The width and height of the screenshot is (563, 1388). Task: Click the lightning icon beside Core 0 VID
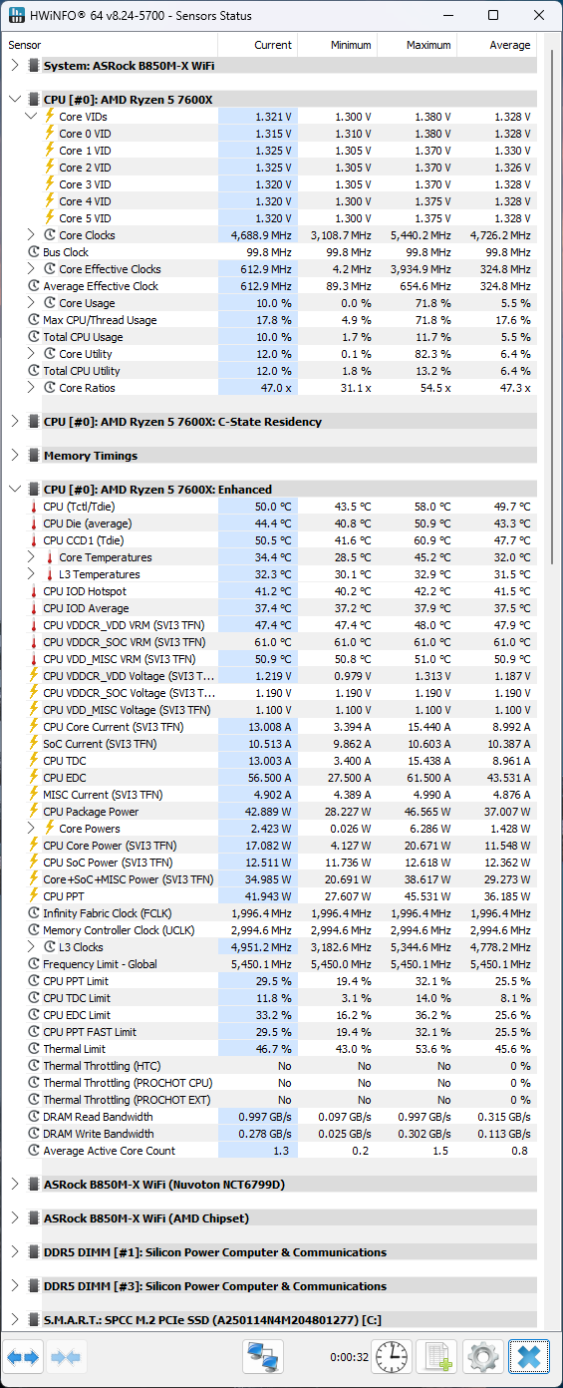(50, 134)
